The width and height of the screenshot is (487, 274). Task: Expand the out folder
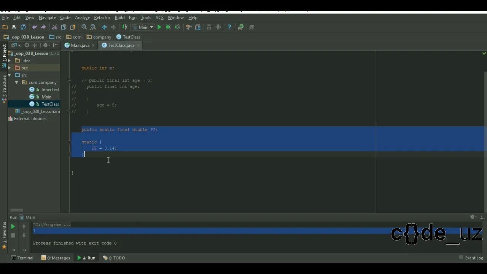point(10,68)
